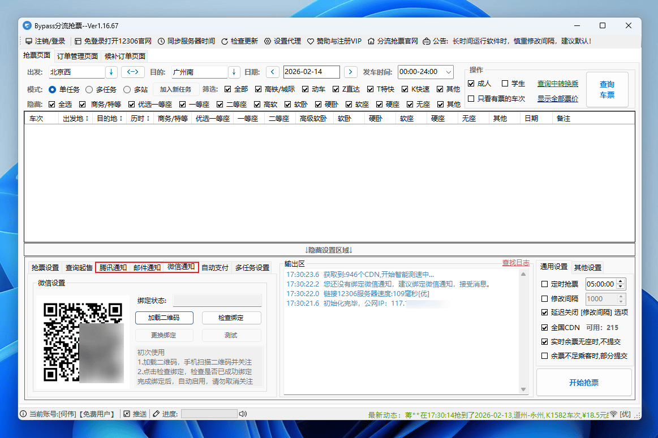Click the 检查更新 refresh icon
The height and width of the screenshot is (438, 658).
[x=224, y=41]
